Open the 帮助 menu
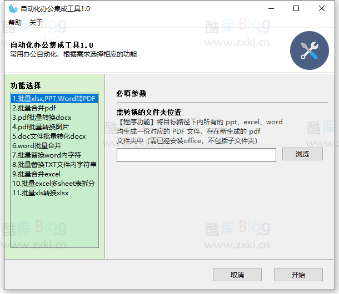339x294 pixels. point(15,22)
